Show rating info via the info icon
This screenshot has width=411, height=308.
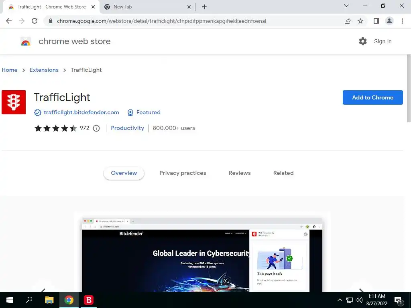click(x=96, y=128)
